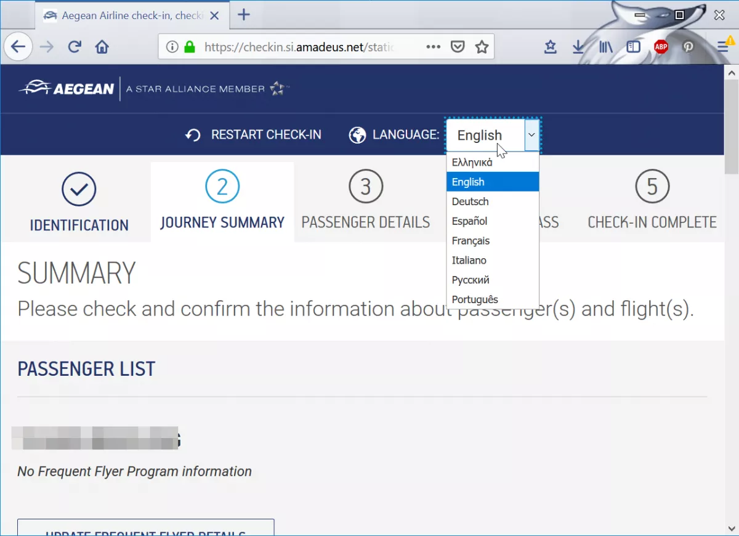Click the browser back arrow button
Screen dimensions: 739x536
point(18,47)
